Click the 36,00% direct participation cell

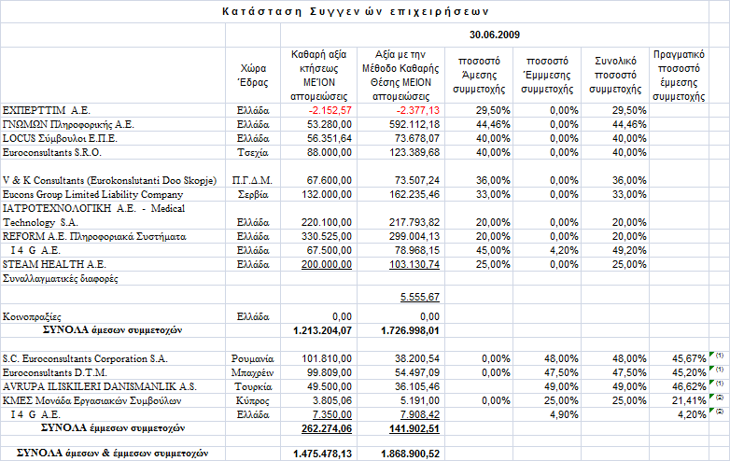[493, 180]
